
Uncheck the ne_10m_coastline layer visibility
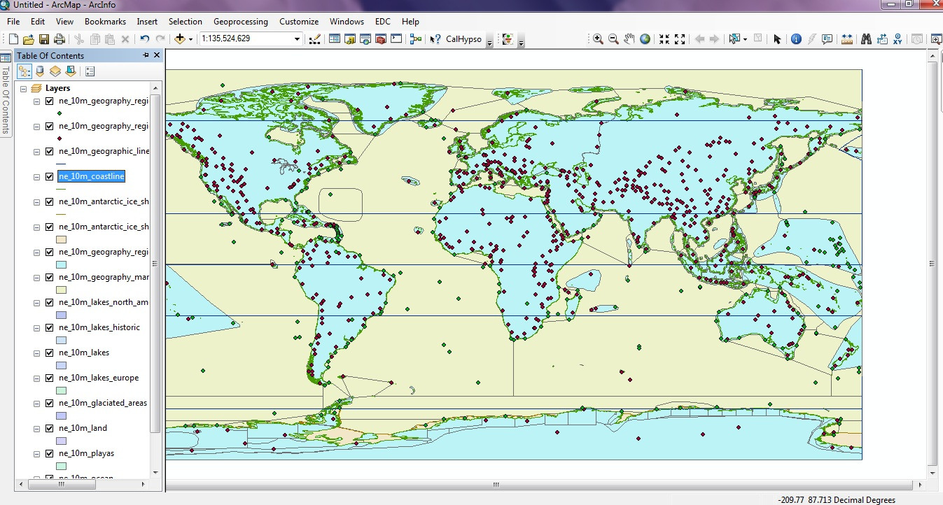pos(49,177)
